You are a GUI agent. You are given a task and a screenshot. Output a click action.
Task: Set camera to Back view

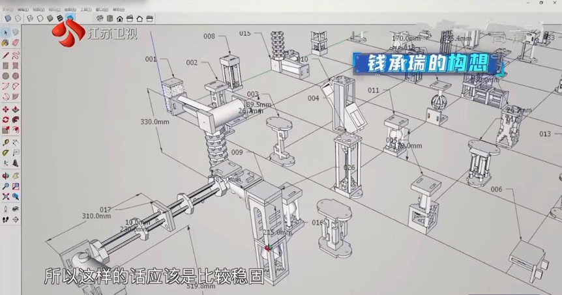coord(140,18)
